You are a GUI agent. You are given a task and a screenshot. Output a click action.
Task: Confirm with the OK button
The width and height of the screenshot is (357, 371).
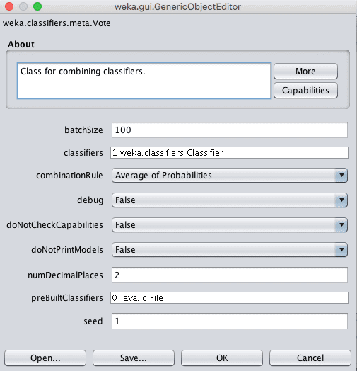coord(222,358)
